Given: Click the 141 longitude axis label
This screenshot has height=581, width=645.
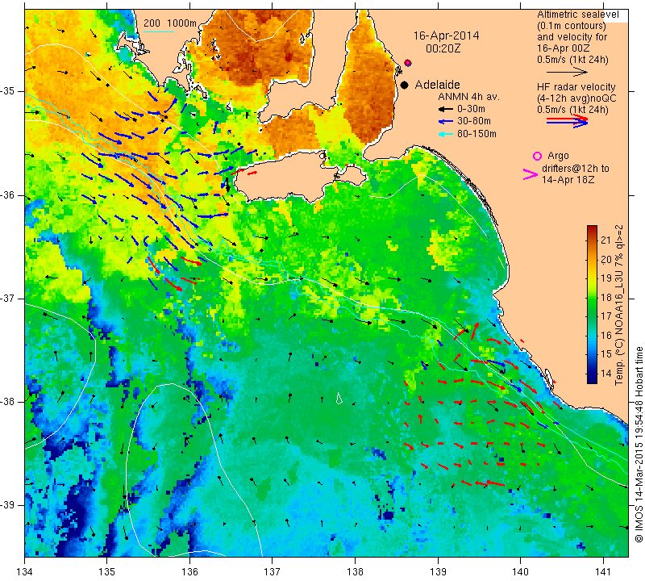Looking at the screenshot, I should click(603, 572).
